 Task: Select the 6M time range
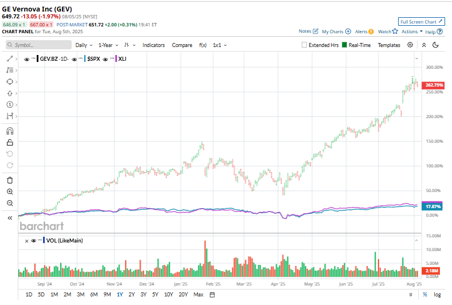coord(94,295)
